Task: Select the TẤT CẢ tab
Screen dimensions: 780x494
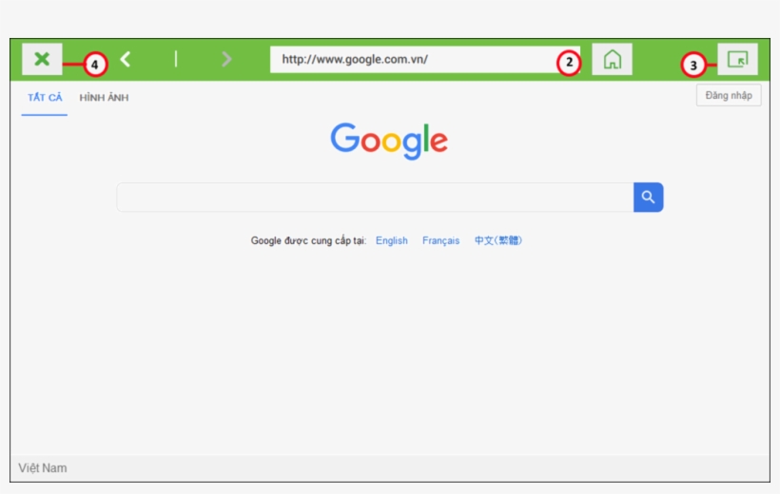Action: 45,98
